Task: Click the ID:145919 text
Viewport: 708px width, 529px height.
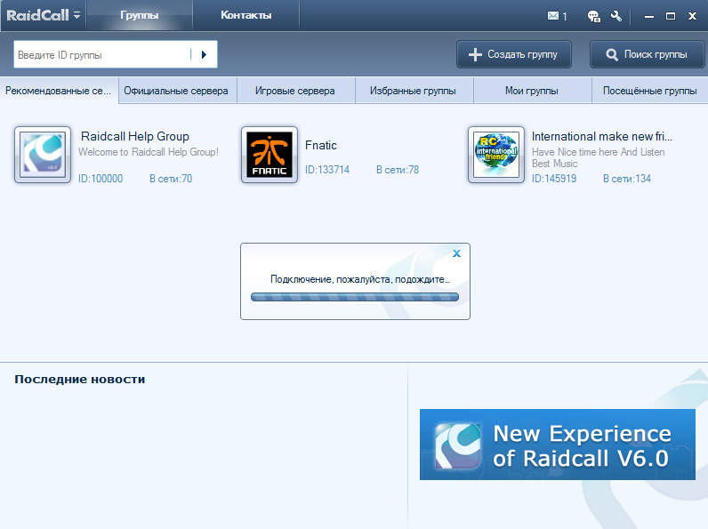Action: pos(554,179)
